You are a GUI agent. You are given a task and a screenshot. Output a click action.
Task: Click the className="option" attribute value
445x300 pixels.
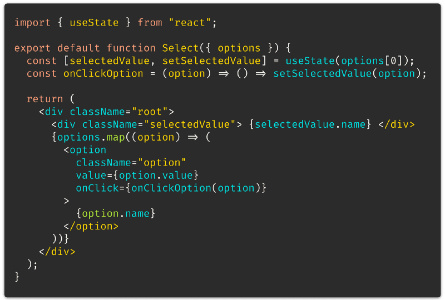tap(162, 163)
